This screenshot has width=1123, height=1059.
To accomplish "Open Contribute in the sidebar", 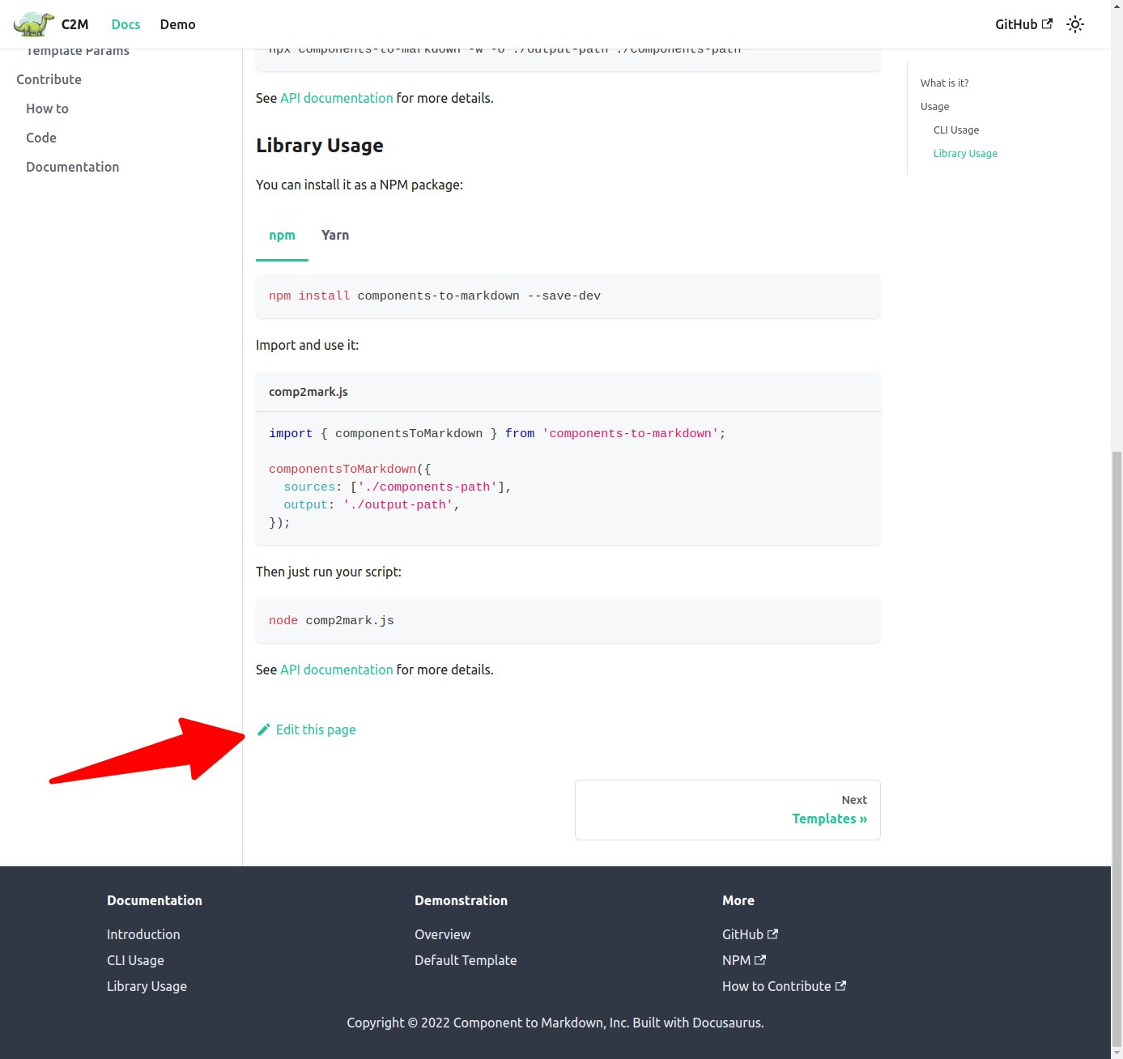I will tap(49, 79).
